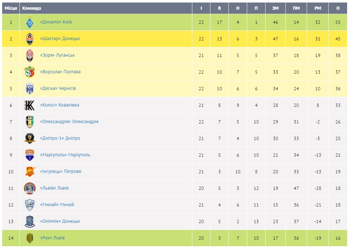Click the Oleksandriya club crest
Image resolution: width=350 pixels, height=248 pixels.
30,122
